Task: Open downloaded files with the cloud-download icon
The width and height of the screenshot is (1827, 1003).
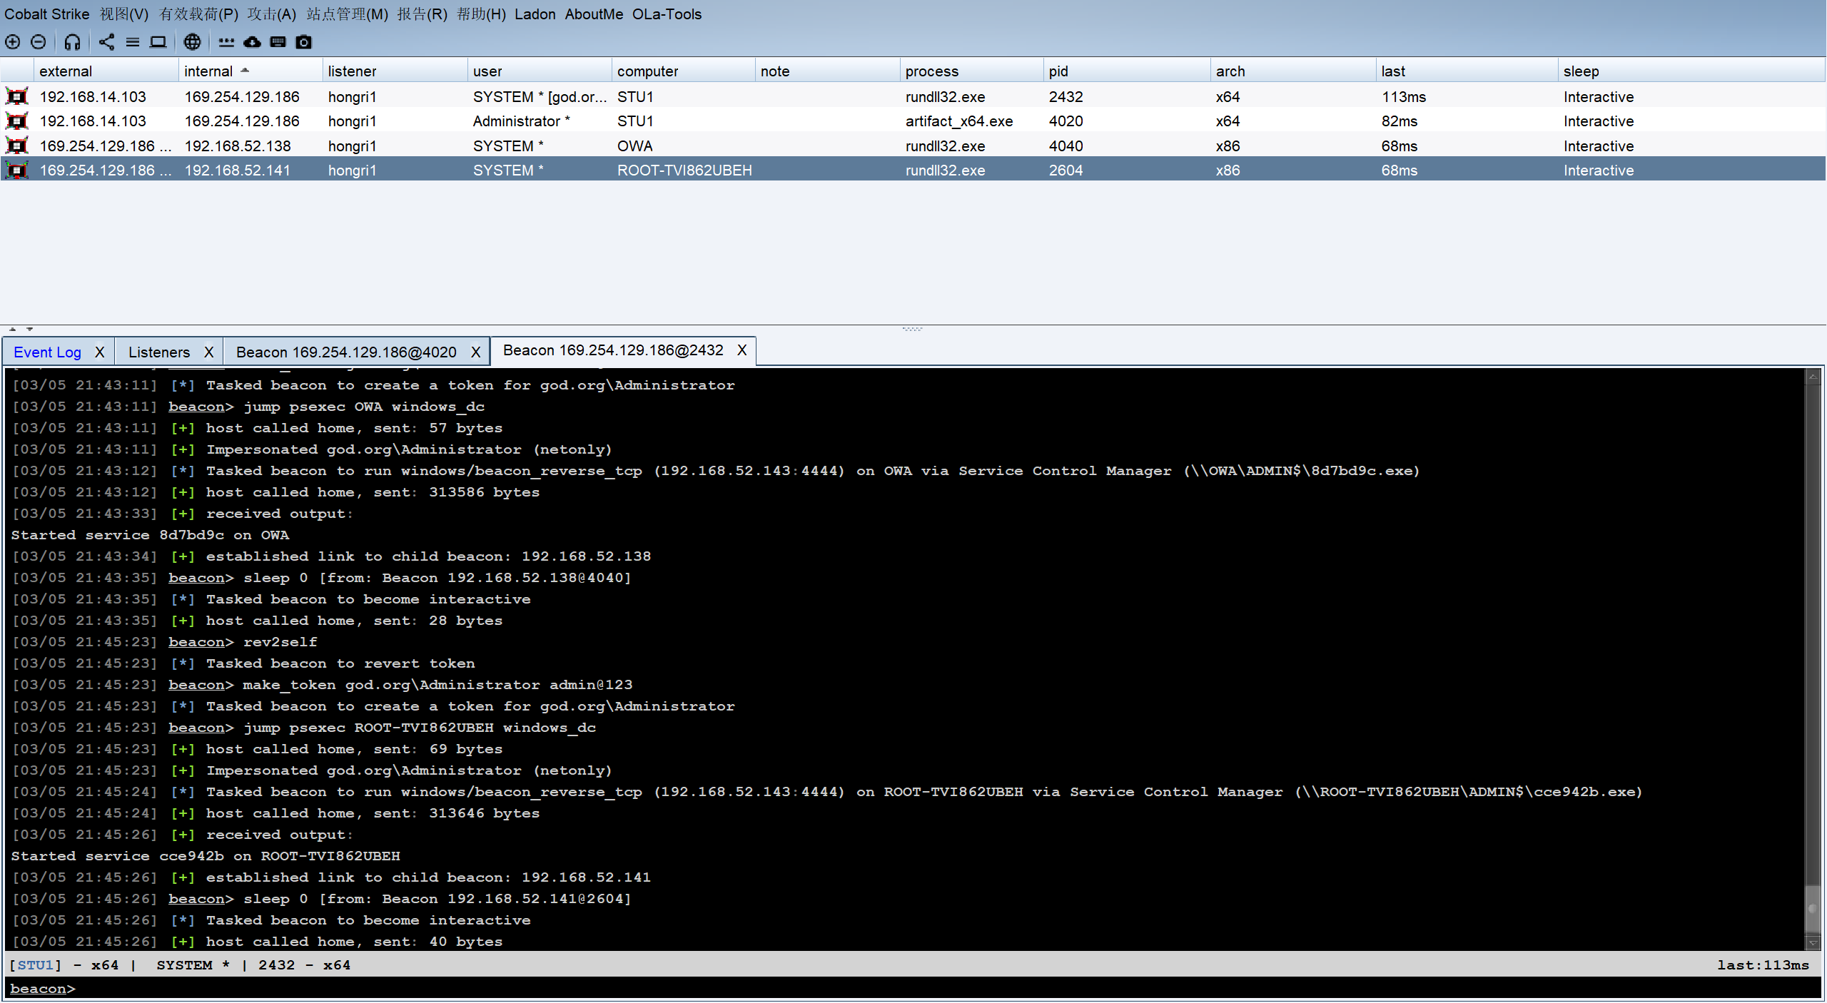Action: coord(252,42)
